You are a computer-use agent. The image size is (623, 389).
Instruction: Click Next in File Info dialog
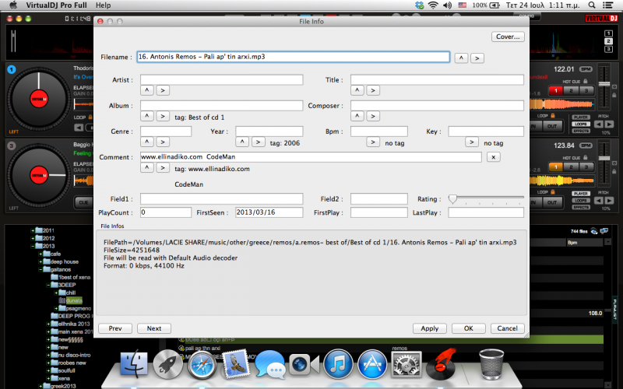coord(154,328)
